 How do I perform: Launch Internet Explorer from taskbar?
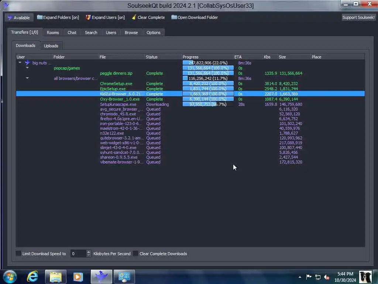point(32,277)
